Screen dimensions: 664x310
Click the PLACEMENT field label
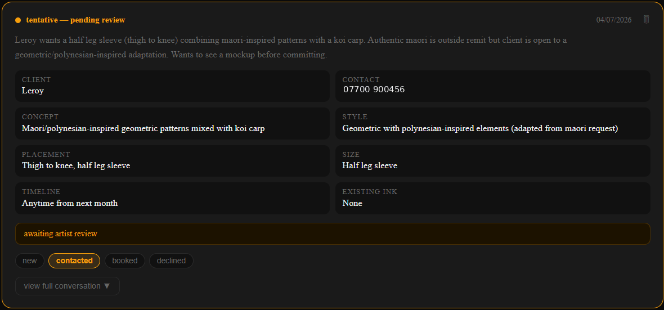click(46, 155)
